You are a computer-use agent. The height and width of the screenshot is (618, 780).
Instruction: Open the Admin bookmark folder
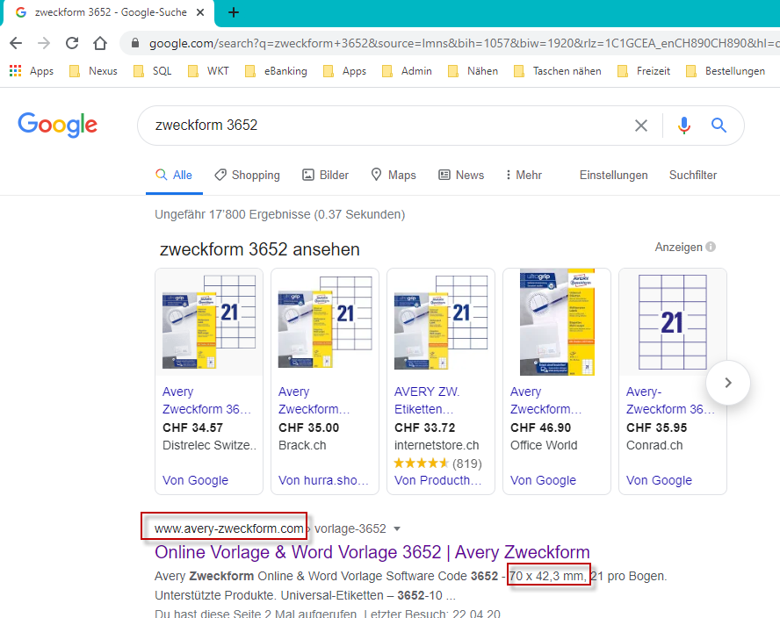pos(407,71)
